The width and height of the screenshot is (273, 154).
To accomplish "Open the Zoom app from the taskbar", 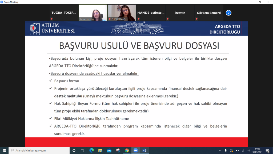I will (135, 150).
